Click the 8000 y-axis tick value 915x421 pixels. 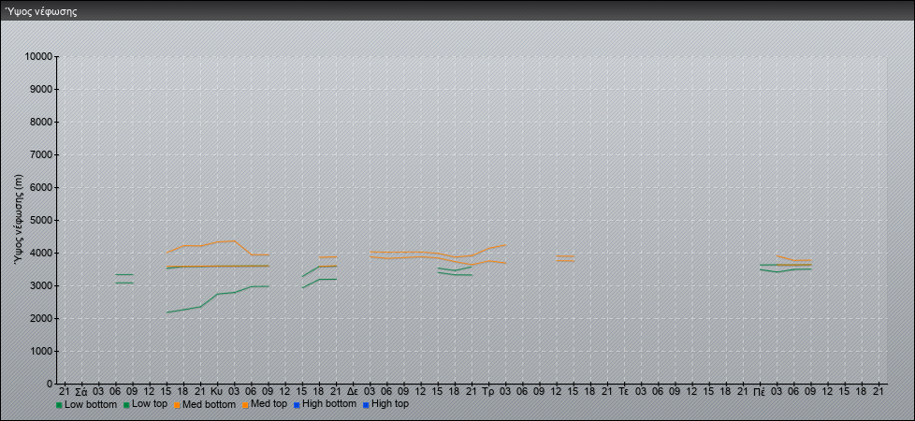point(41,122)
